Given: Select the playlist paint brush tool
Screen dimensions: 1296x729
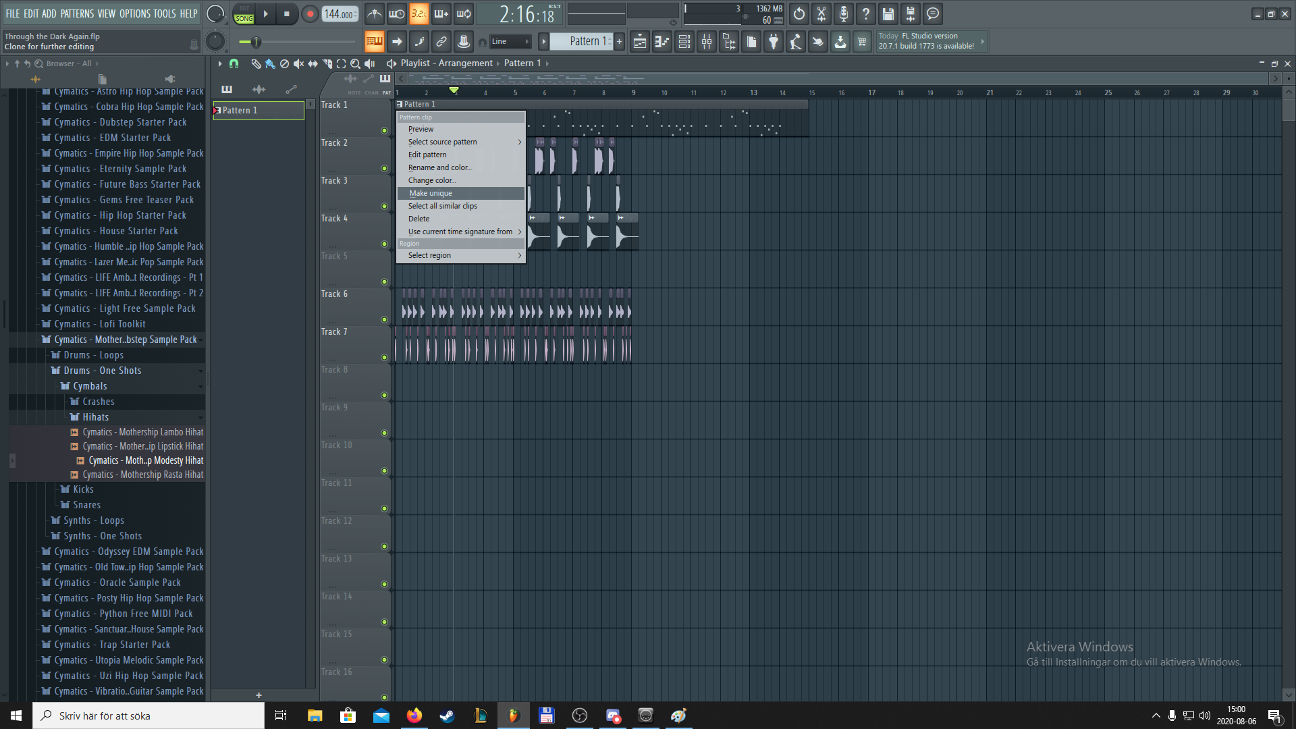Looking at the screenshot, I should coord(270,63).
